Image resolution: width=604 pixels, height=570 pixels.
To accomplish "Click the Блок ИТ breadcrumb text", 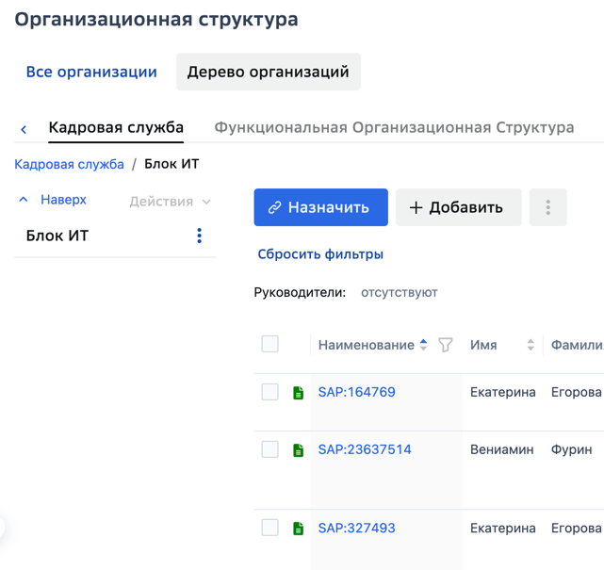I will tap(171, 164).
